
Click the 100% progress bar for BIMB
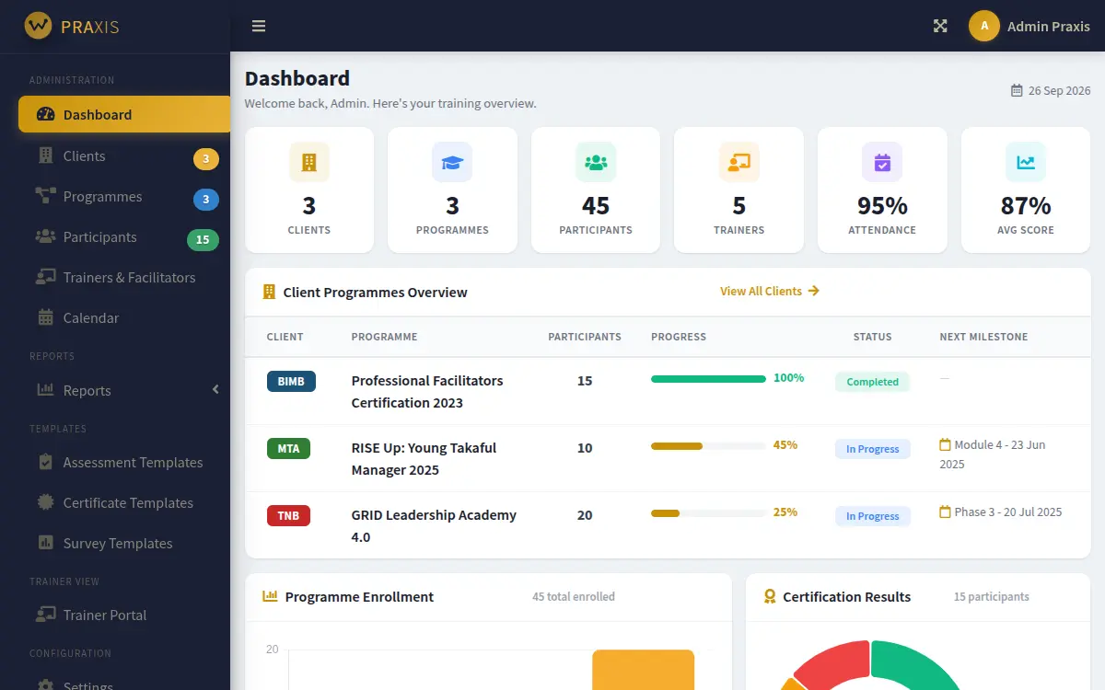click(708, 379)
